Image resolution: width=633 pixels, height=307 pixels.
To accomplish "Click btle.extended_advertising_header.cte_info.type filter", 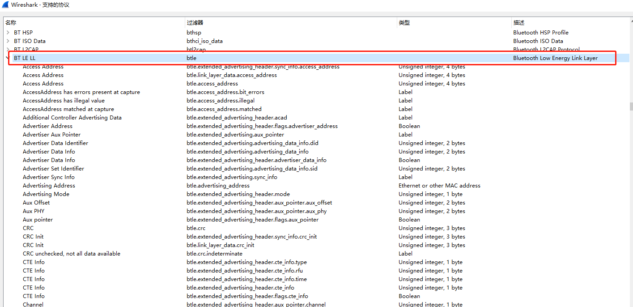I will (x=246, y=262).
